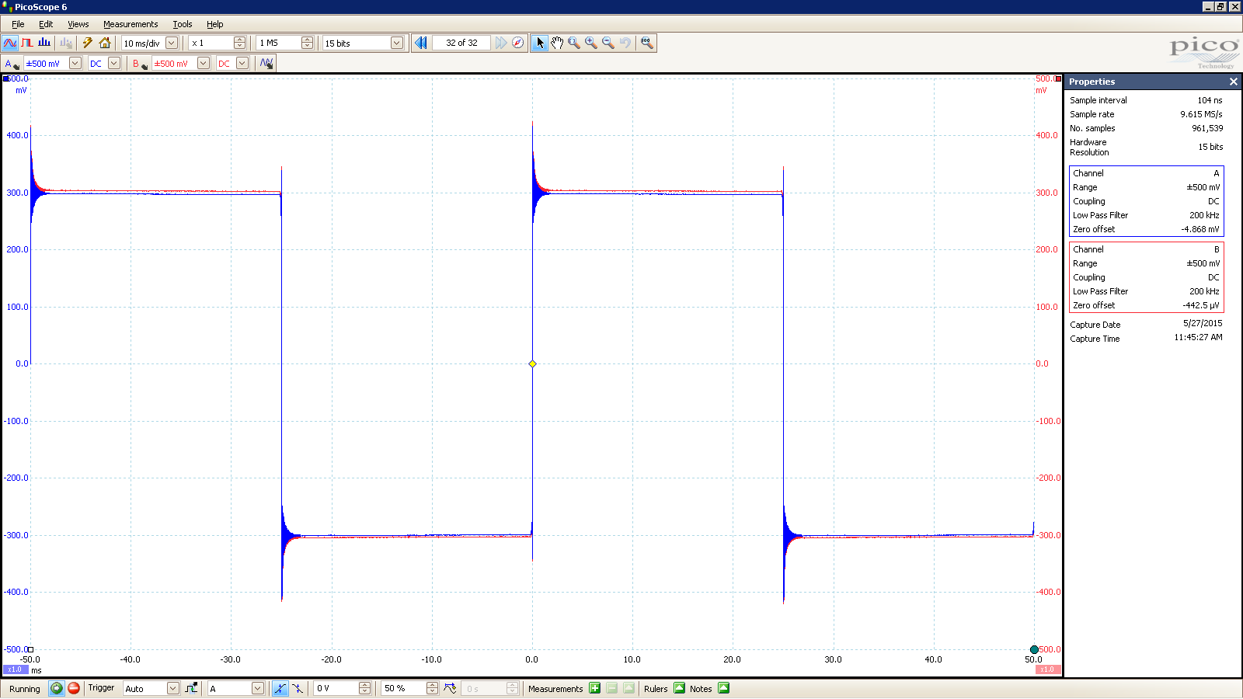Close the Properties panel

pyautogui.click(x=1233, y=82)
